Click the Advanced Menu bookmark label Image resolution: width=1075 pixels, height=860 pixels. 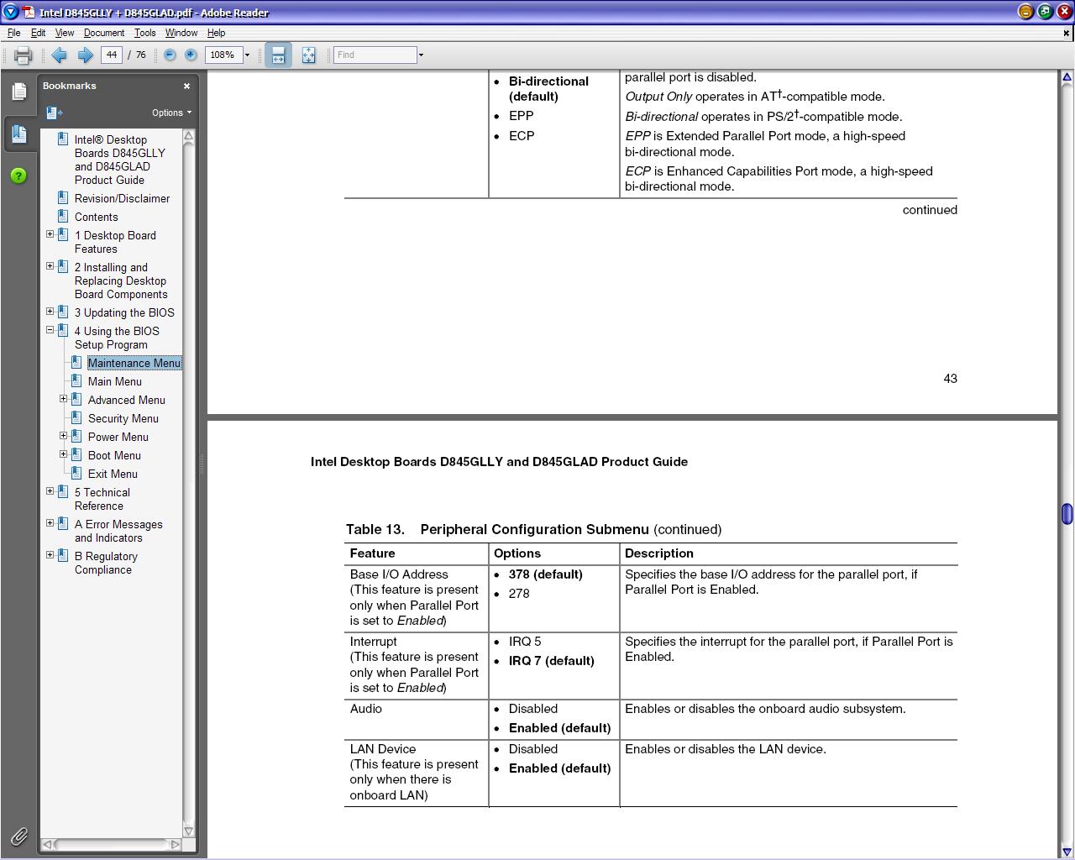point(127,400)
